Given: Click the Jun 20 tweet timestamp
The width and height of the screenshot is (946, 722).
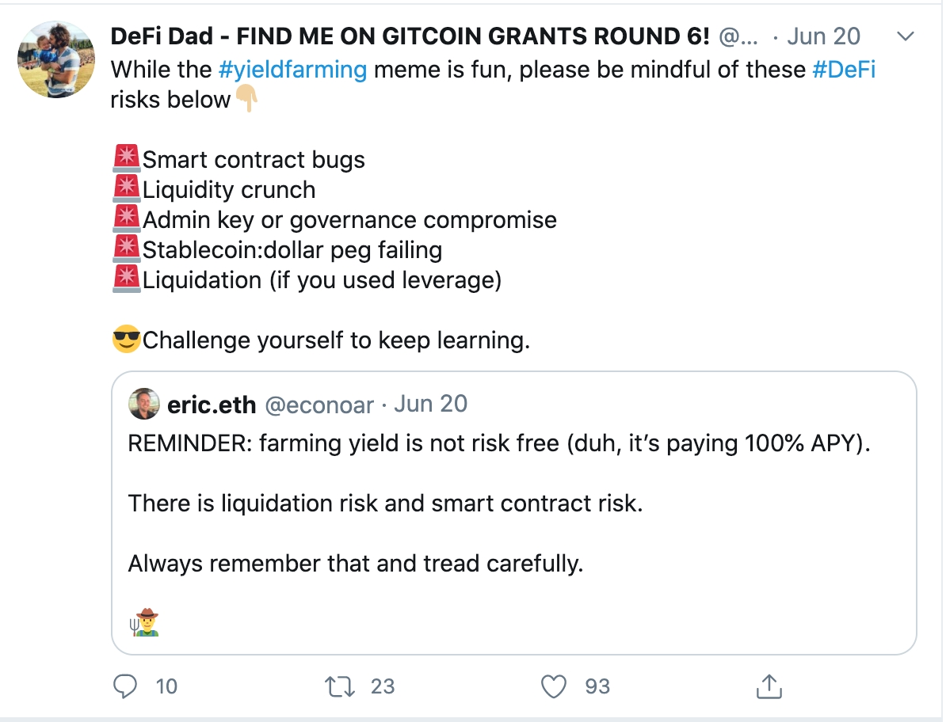Looking at the screenshot, I should coord(823,36).
